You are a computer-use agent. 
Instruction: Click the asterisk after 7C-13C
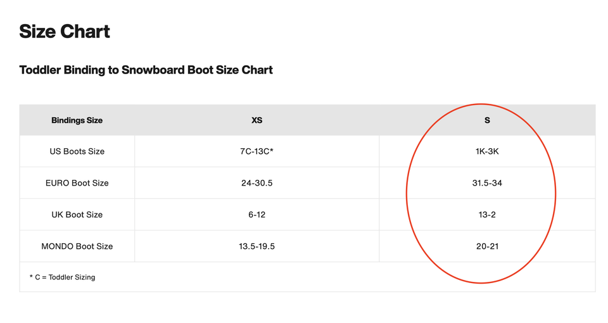pos(272,150)
